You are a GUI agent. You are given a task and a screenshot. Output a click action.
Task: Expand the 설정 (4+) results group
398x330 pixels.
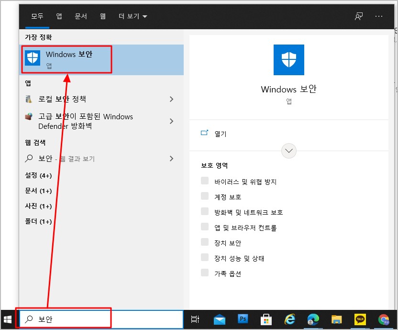[x=38, y=175]
